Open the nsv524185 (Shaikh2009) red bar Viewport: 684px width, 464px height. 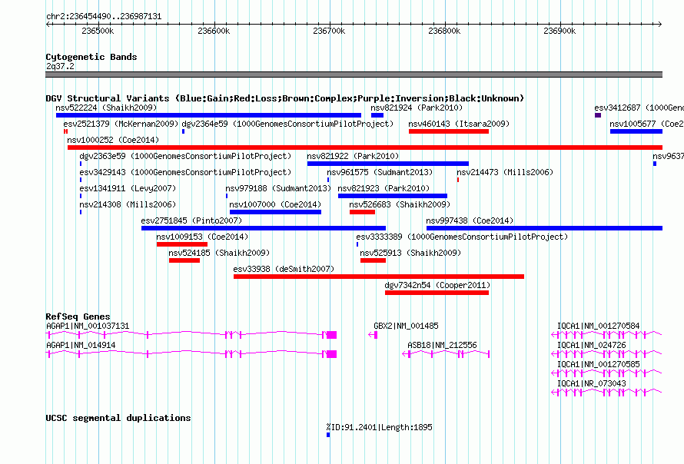(x=184, y=260)
